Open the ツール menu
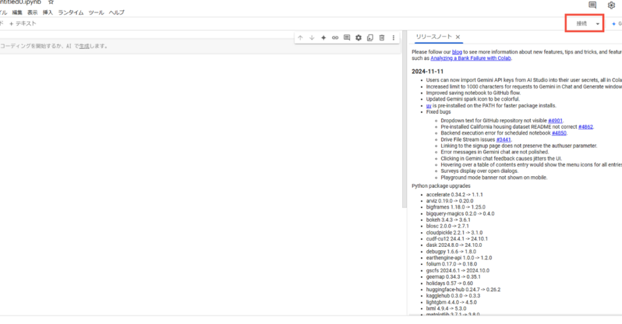 [x=96, y=12]
